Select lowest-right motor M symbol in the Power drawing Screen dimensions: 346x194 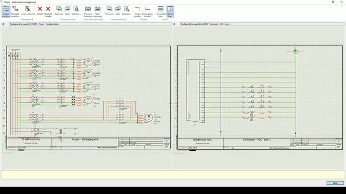[149, 117]
